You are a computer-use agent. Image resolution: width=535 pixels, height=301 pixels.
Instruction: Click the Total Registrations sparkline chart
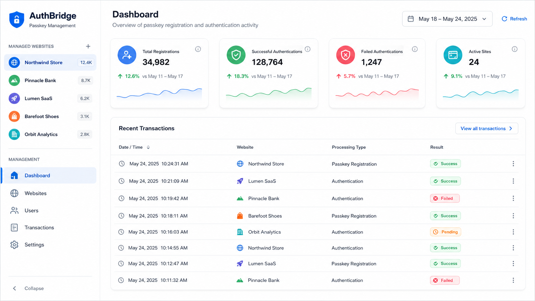coord(159,94)
